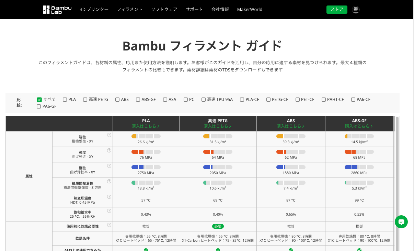Click the 39.3 kJ/m² toughness value

pos(291,142)
